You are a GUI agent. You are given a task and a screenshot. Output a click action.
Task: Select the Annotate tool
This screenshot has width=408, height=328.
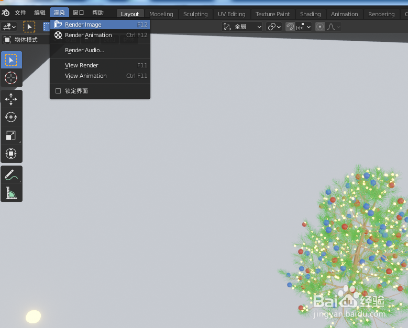[11, 175]
